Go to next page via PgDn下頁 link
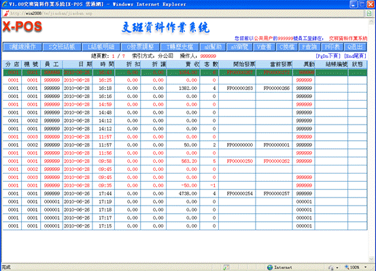The width and height of the screenshot is (376, 271). point(328,56)
